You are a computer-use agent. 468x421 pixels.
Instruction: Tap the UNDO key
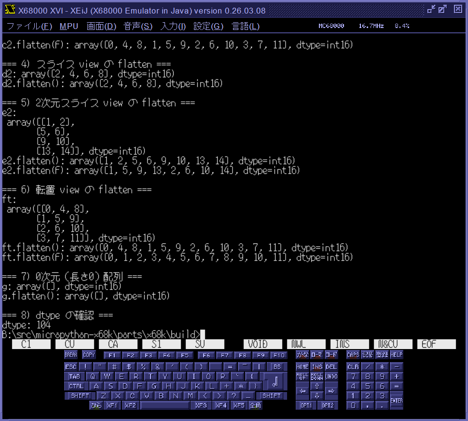pos(331,377)
